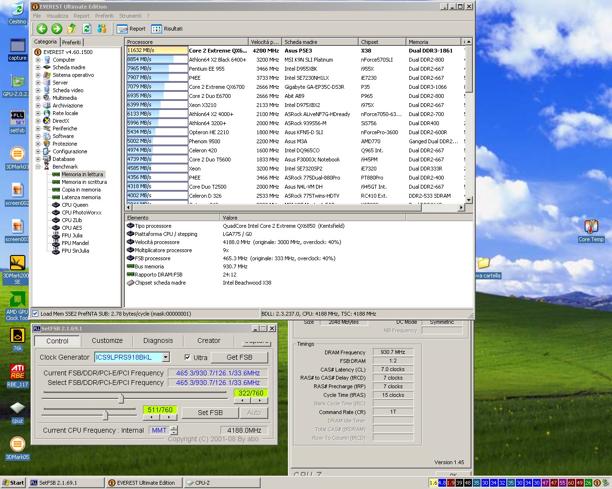Open the Clock Generator dropdown in SetFSB

click(165, 357)
